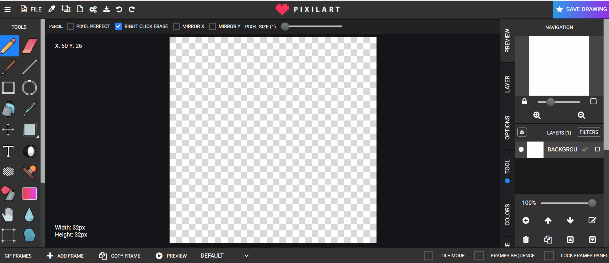This screenshot has width=609, height=263.
Task: Click Add Frame button
Action: click(65, 256)
